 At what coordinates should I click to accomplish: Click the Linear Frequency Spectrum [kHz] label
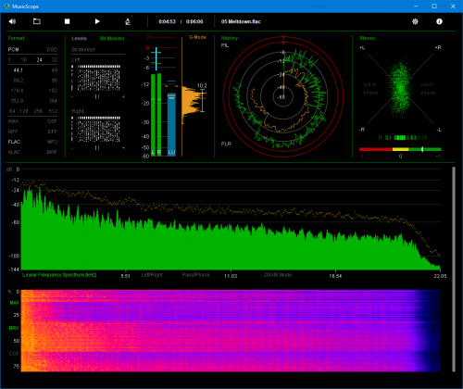click(x=59, y=275)
